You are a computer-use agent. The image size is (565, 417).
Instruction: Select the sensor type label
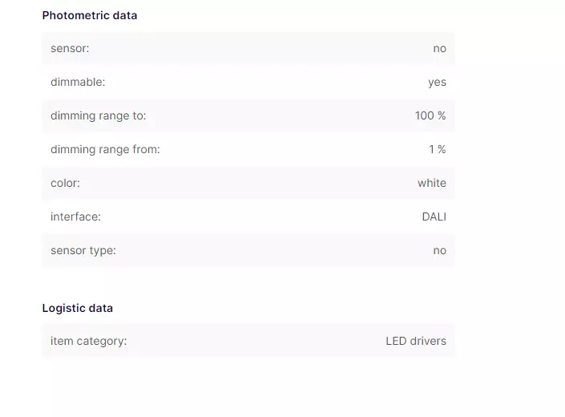pos(83,250)
